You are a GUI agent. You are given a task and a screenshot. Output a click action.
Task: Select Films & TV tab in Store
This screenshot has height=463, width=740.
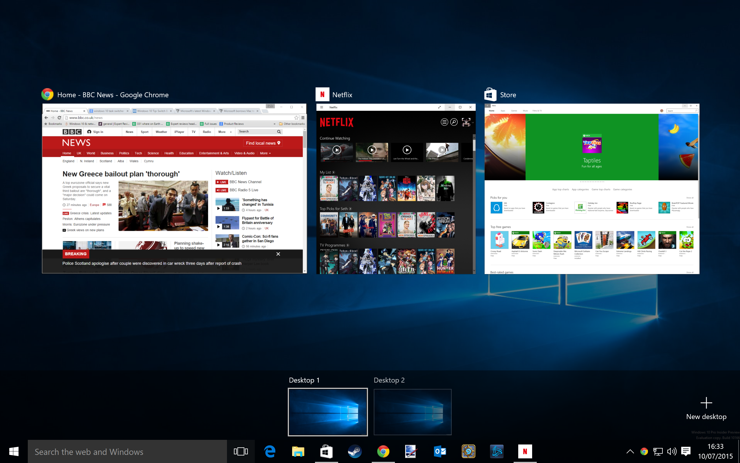pyautogui.click(x=537, y=111)
